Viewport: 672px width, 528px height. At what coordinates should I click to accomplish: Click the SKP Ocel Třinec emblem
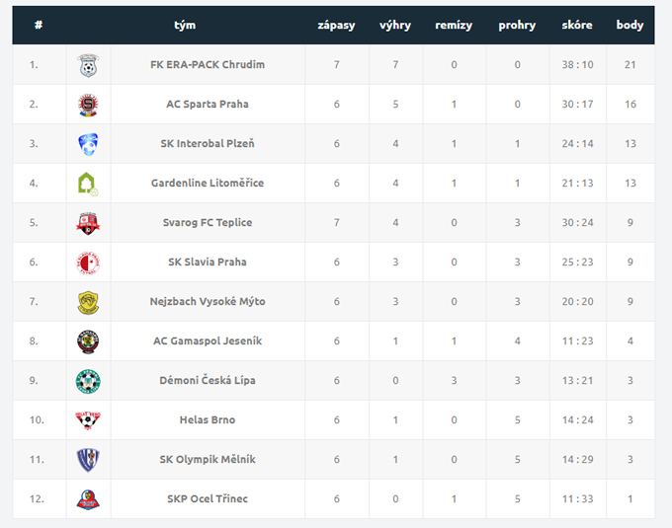click(88, 499)
